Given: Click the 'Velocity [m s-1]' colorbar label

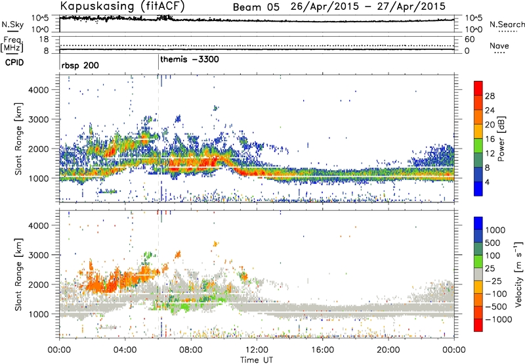Looking at the screenshot, I should (x=518, y=274).
